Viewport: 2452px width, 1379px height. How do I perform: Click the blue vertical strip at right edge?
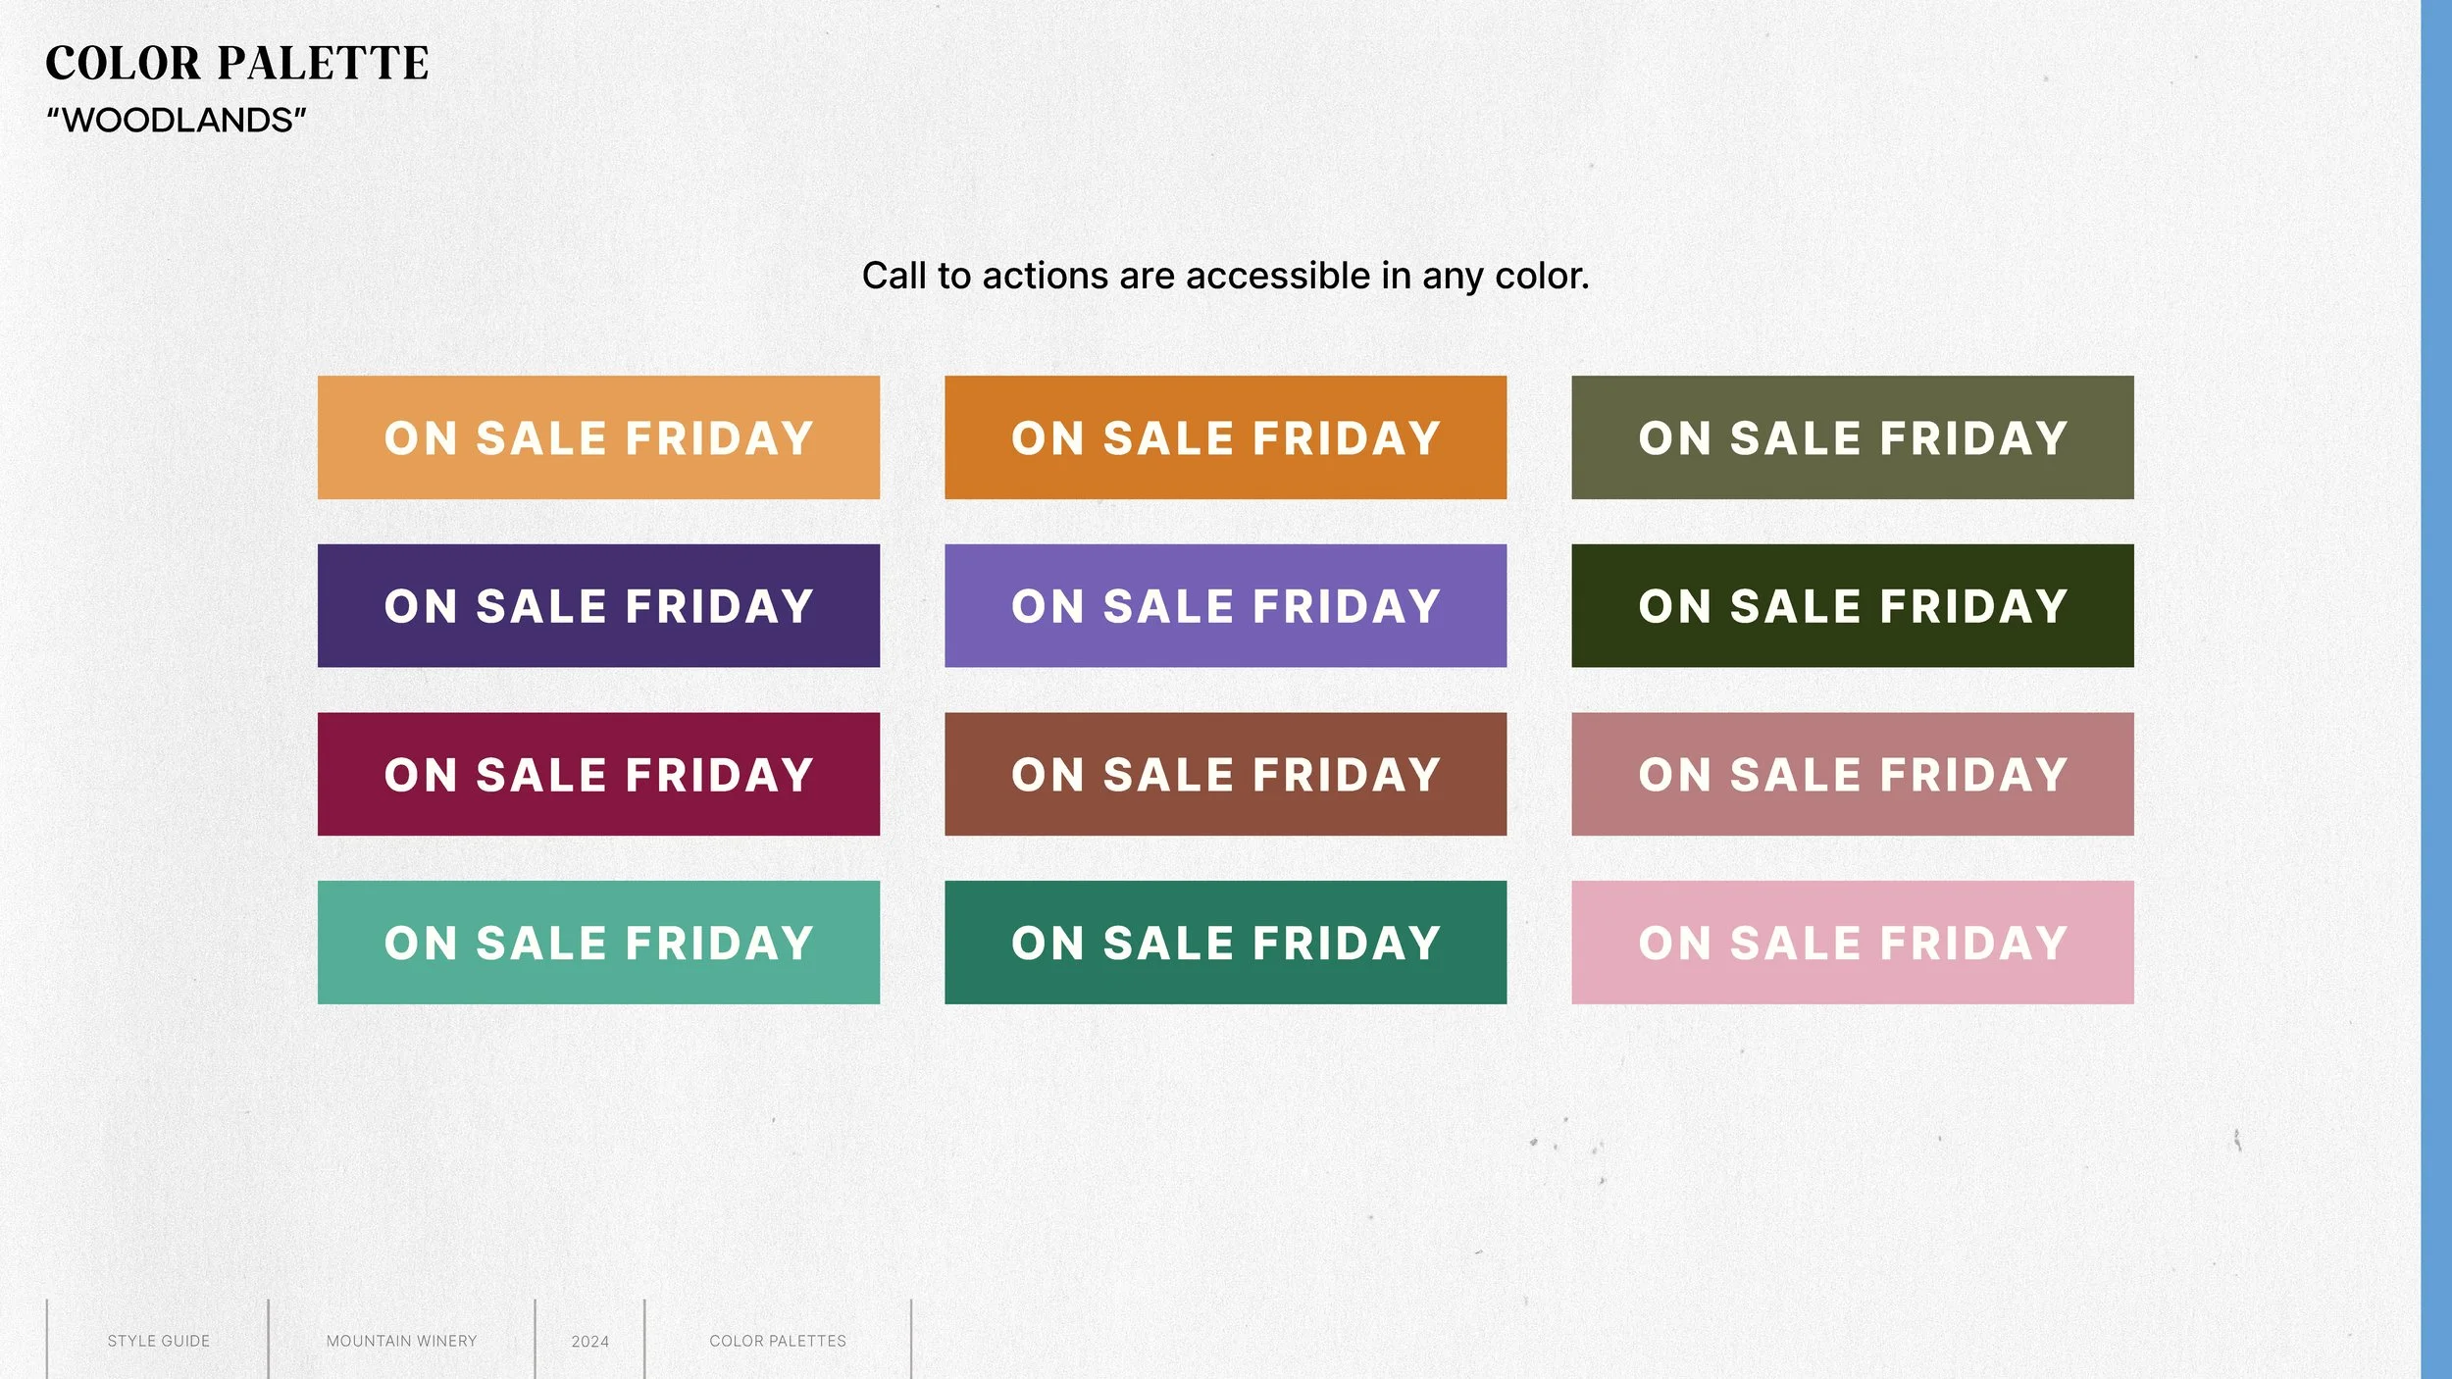pos(2436,687)
